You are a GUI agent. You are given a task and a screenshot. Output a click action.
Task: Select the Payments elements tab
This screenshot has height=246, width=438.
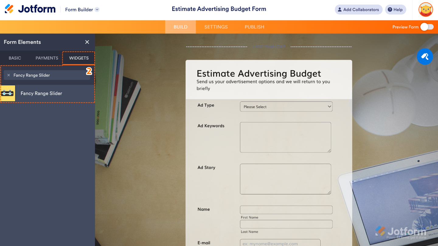pyautogui.click(x=47, y=58)
